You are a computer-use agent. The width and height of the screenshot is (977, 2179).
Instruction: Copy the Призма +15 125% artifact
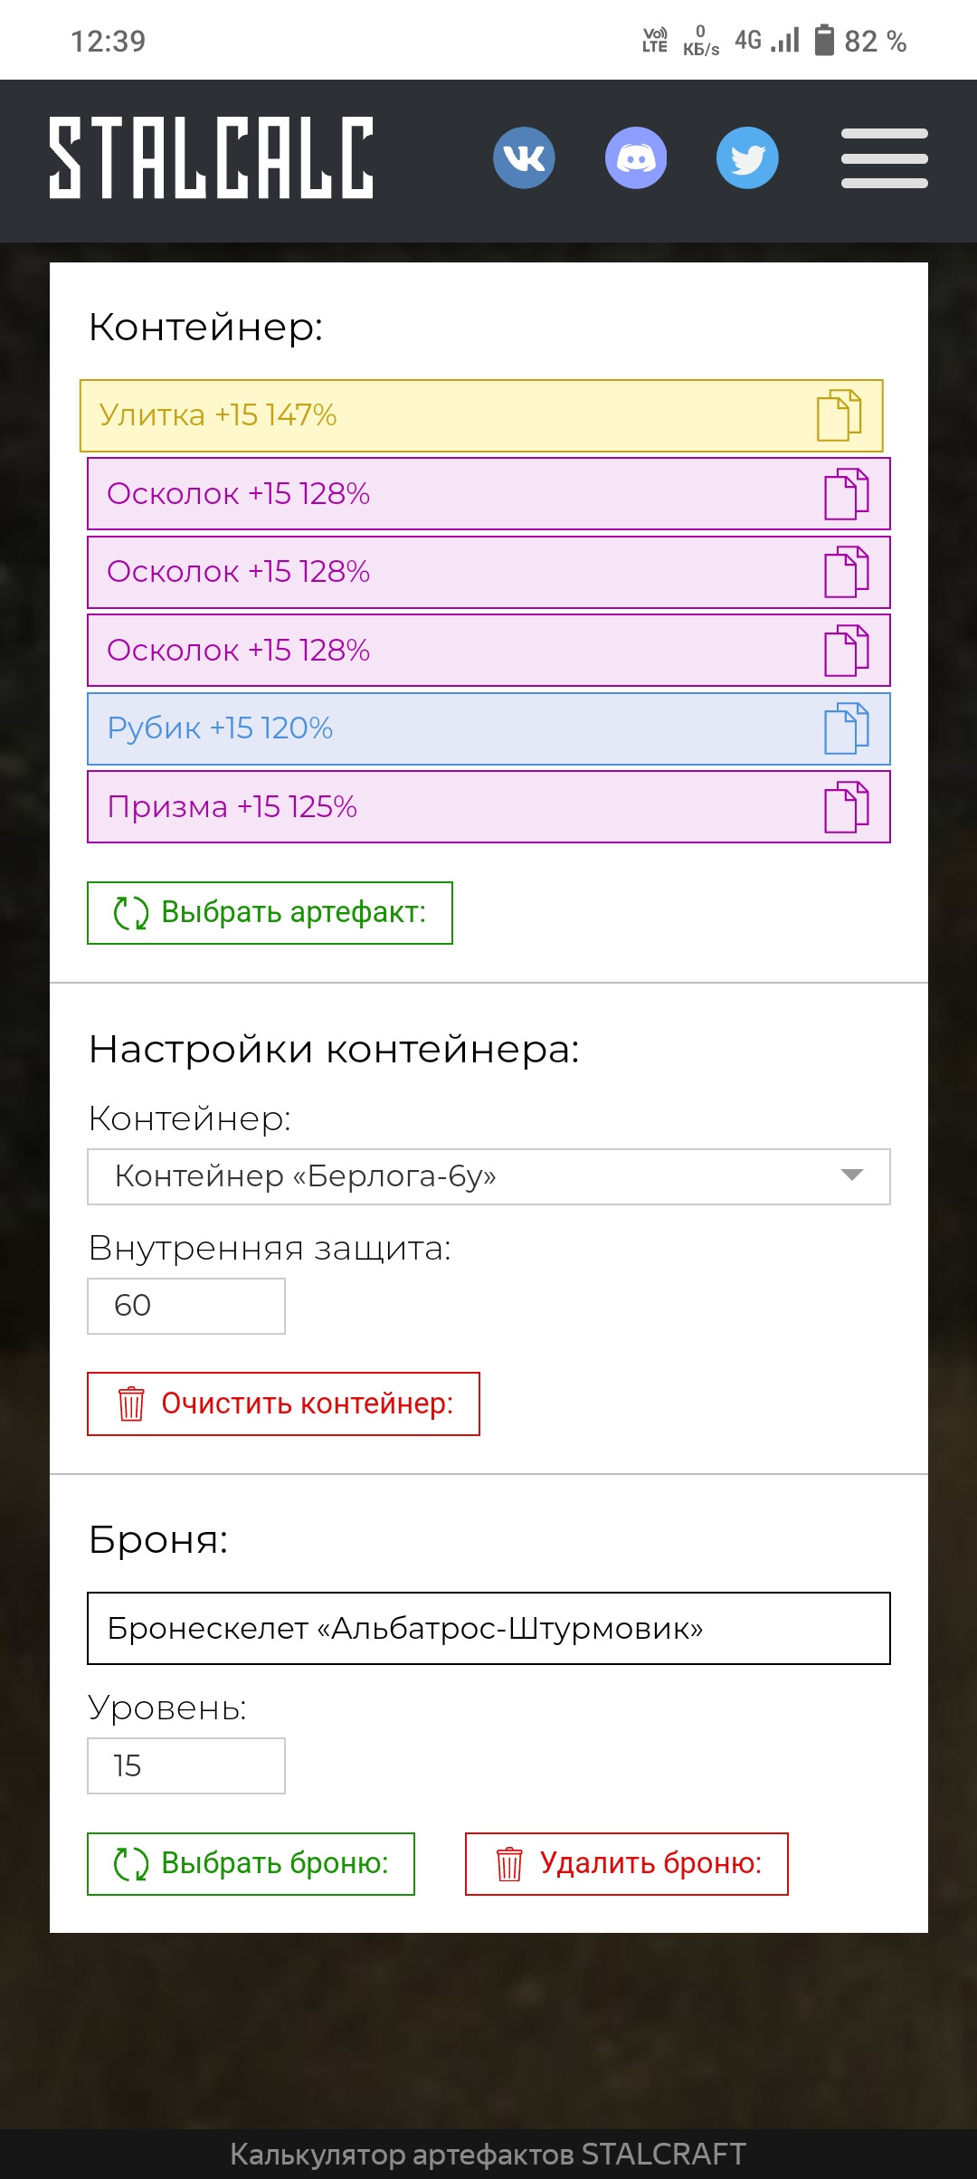[846, 807]
